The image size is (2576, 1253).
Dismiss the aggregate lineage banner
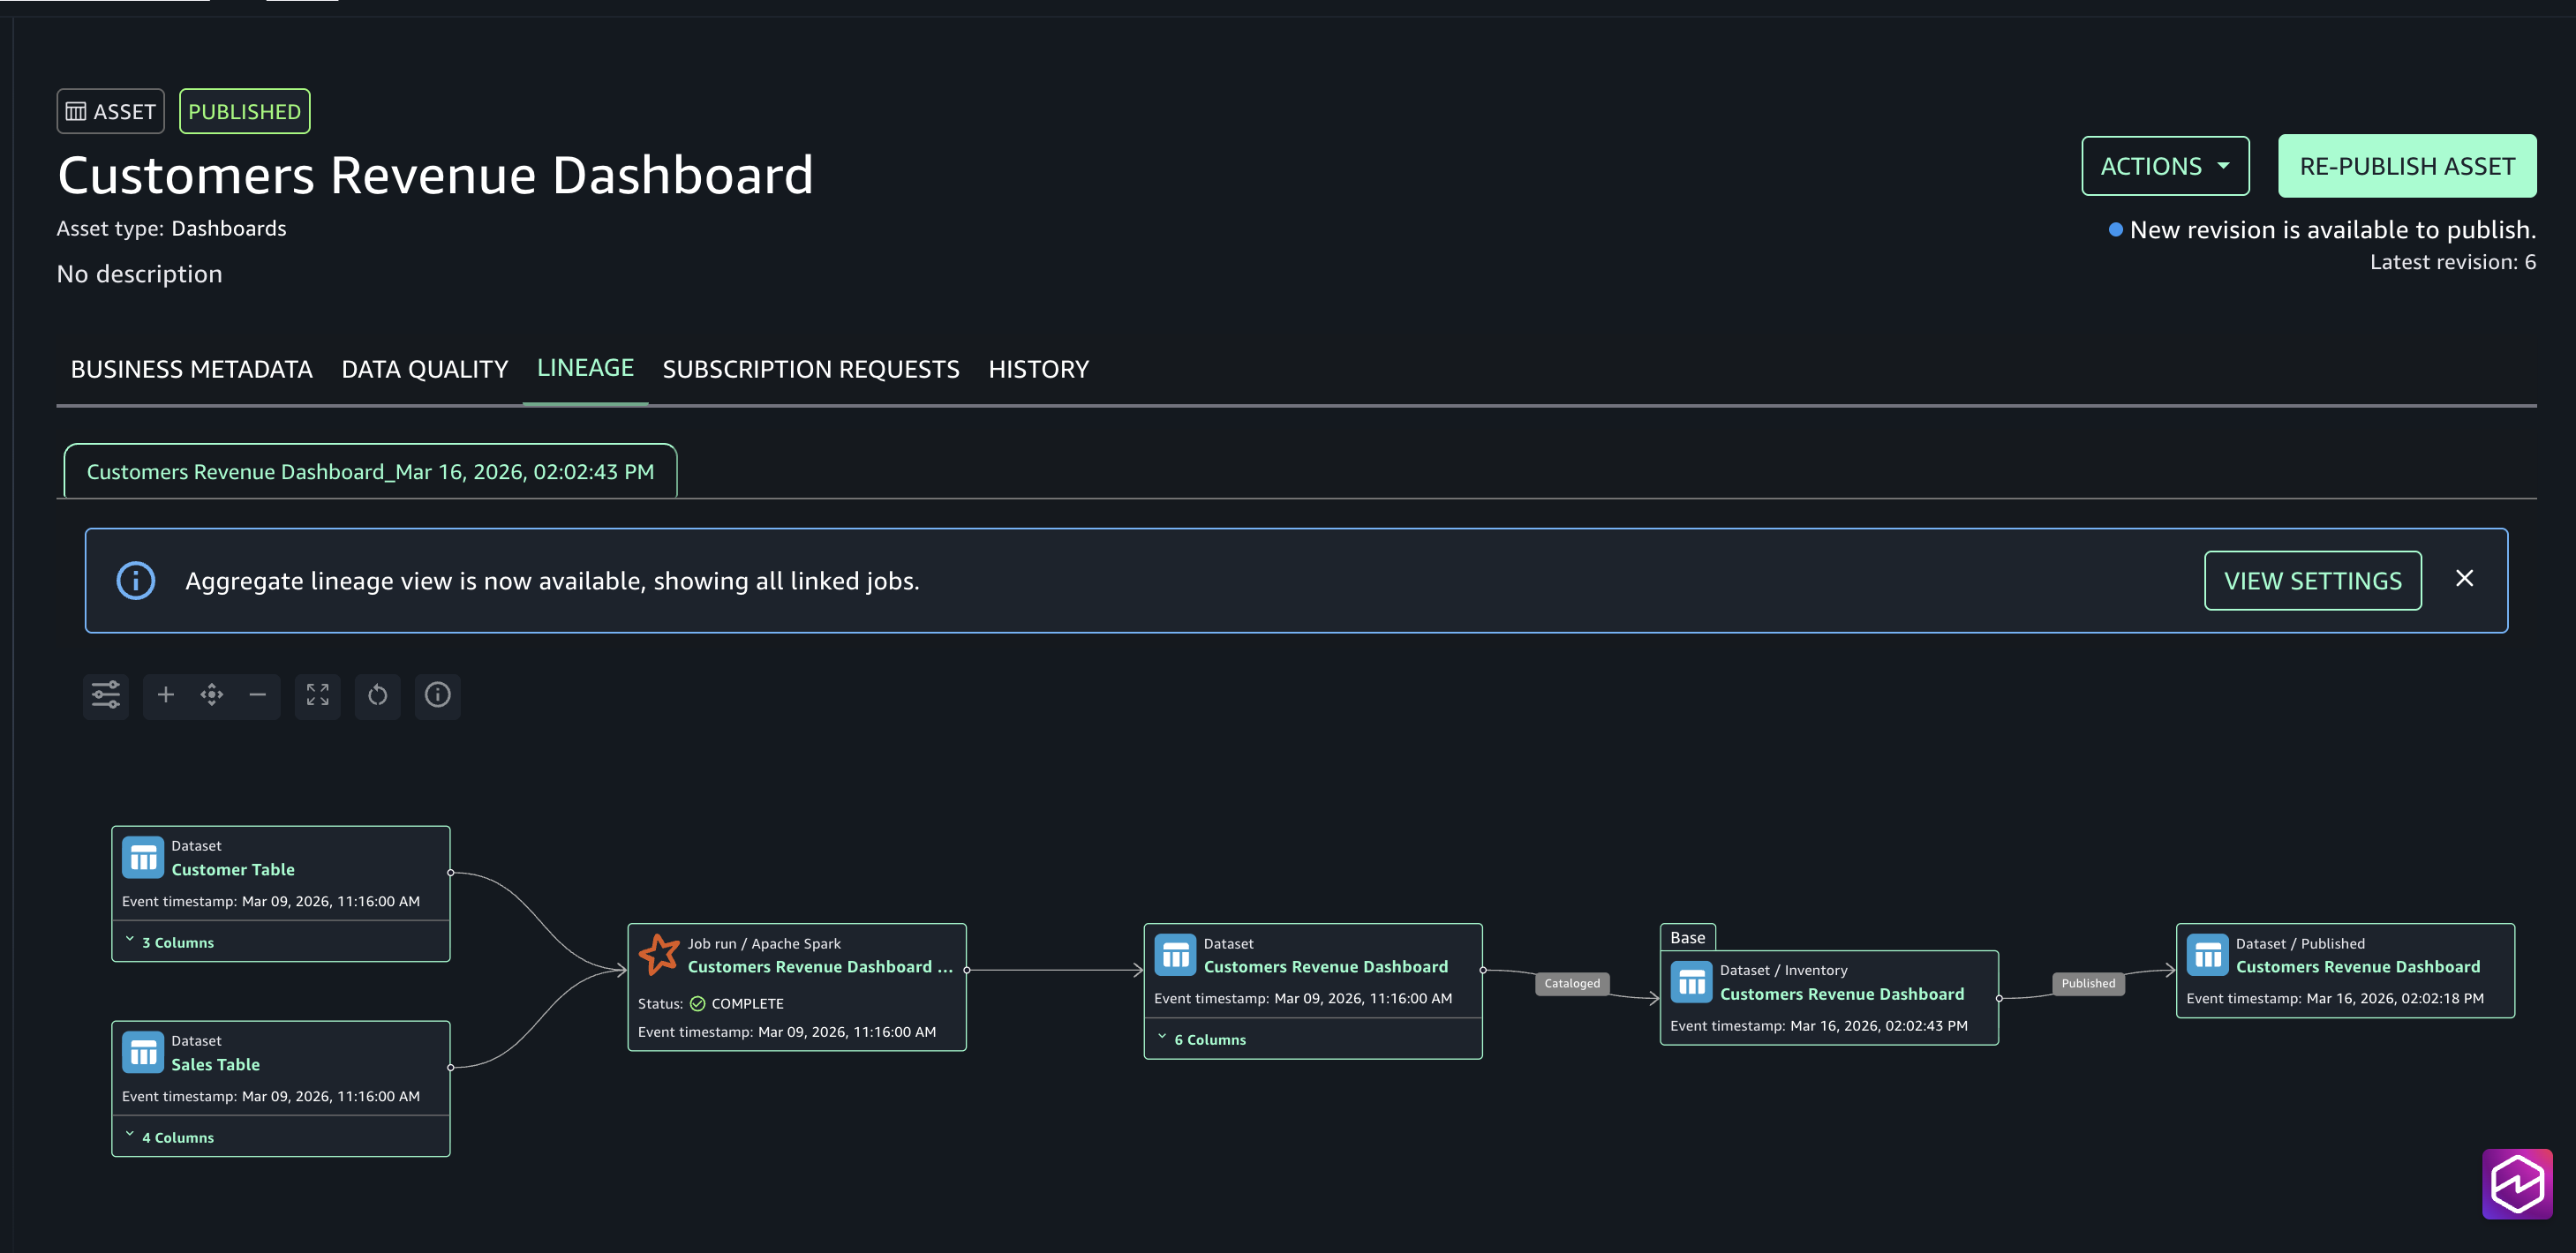click(2464, 579)
